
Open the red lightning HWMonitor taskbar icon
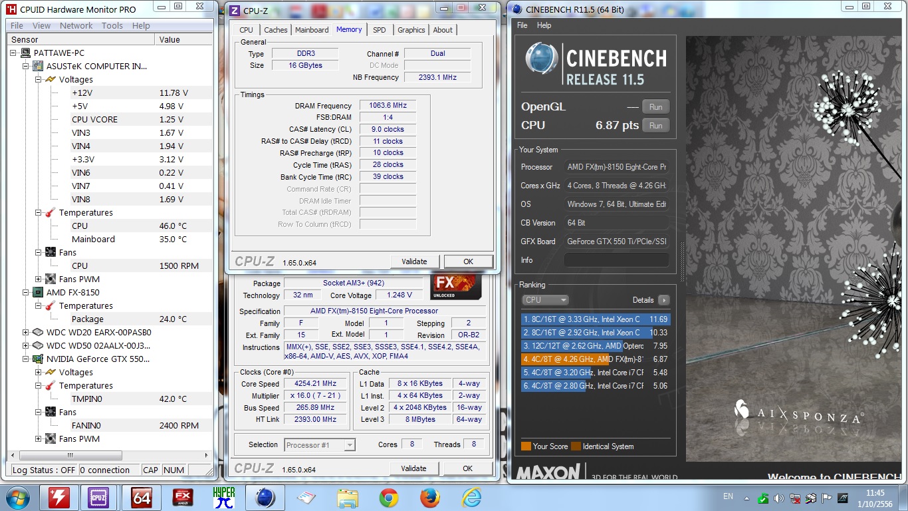(58, 497)
